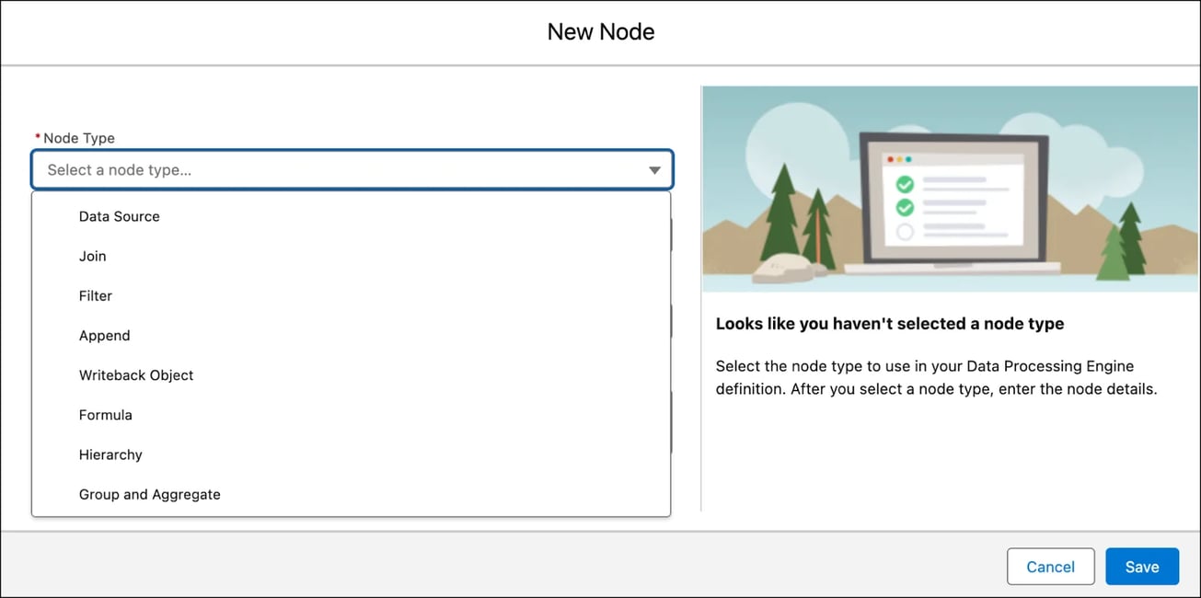Click the blue Save button
Image resolution: width=1201 pixels, height=598 pixels.
click(x=1142, y=567)
